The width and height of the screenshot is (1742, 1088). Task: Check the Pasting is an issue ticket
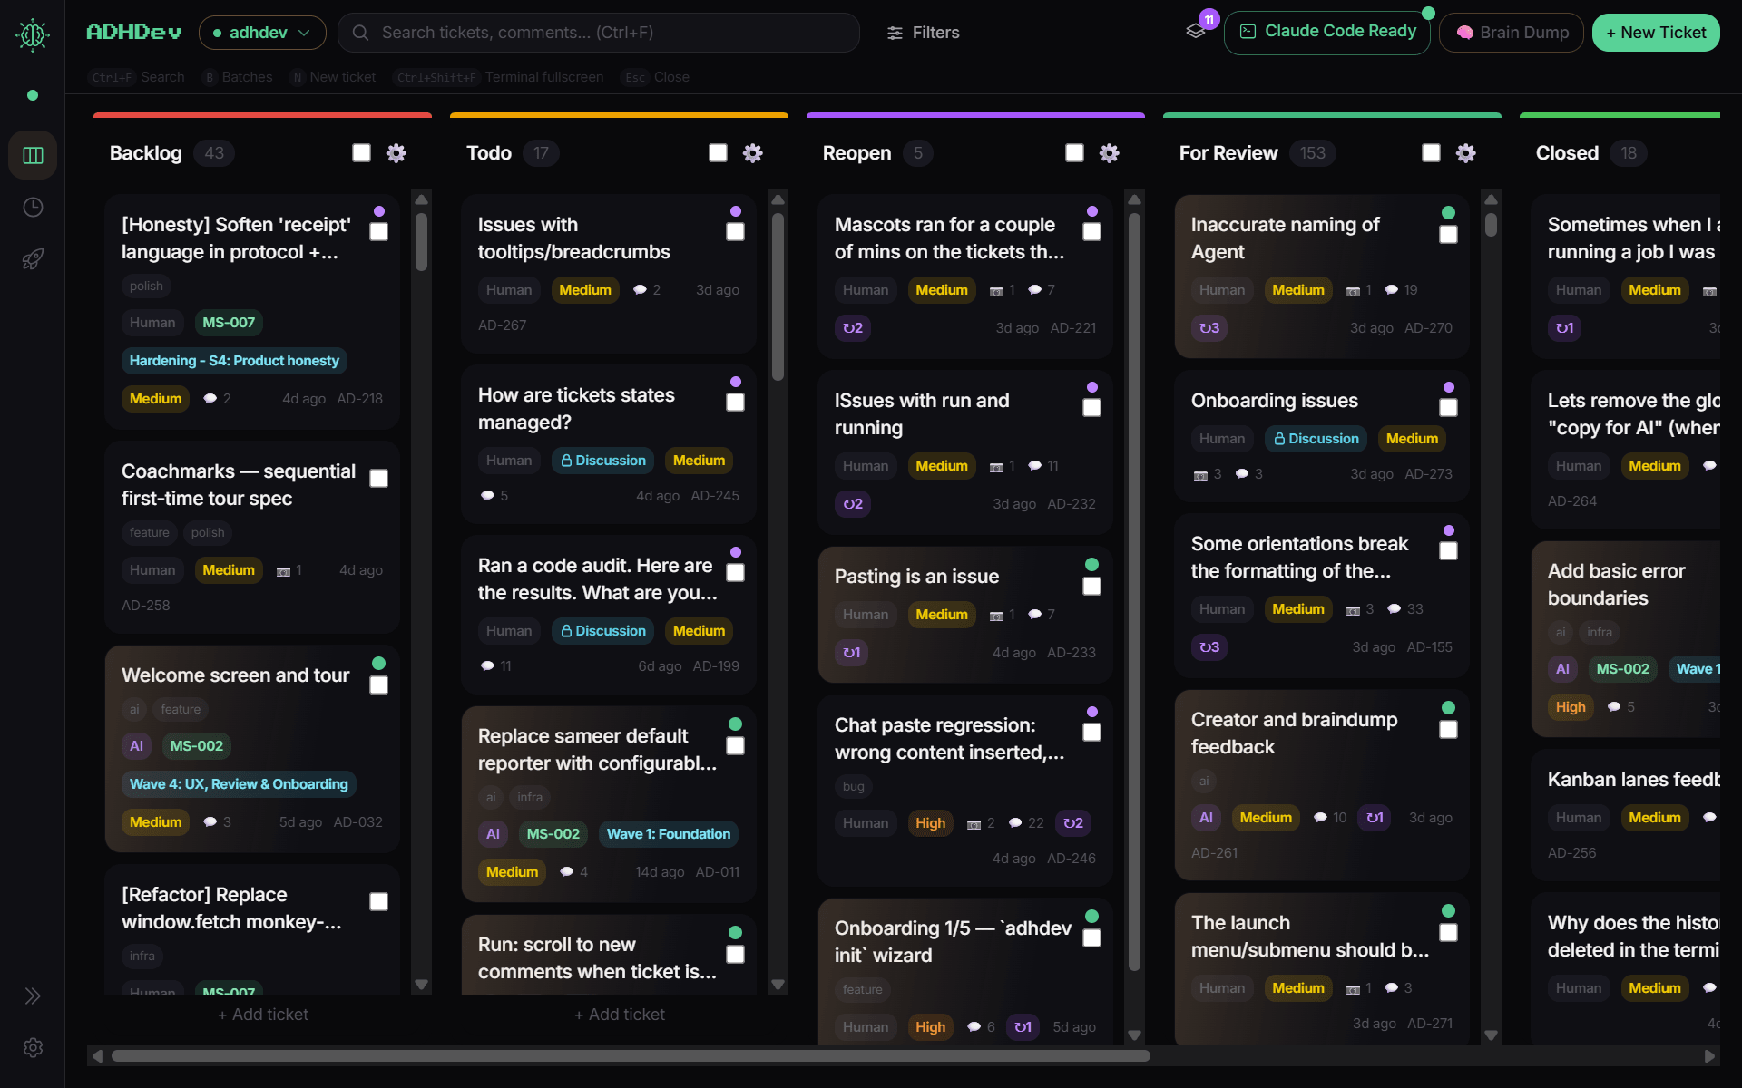[x=1092, y=587]
